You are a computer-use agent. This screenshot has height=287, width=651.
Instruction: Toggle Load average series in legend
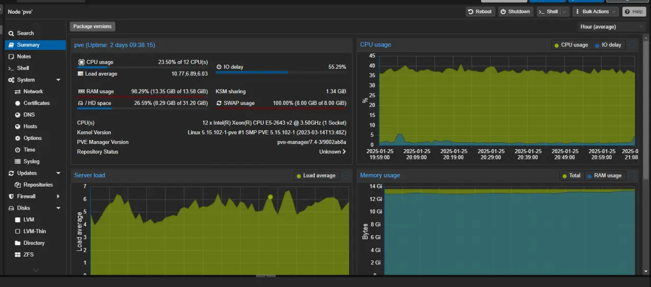point(316,176)
